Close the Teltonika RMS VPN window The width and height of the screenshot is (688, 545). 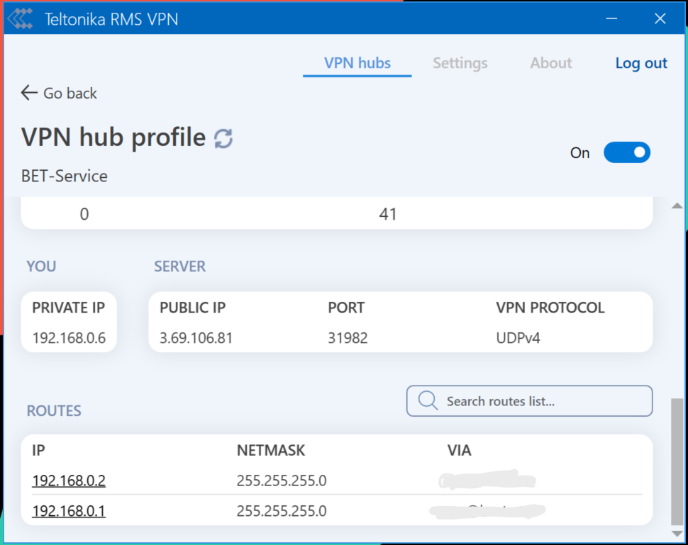click(x=660, y=18)
